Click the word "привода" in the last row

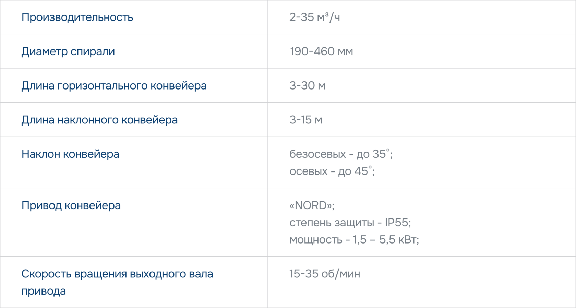44,291
